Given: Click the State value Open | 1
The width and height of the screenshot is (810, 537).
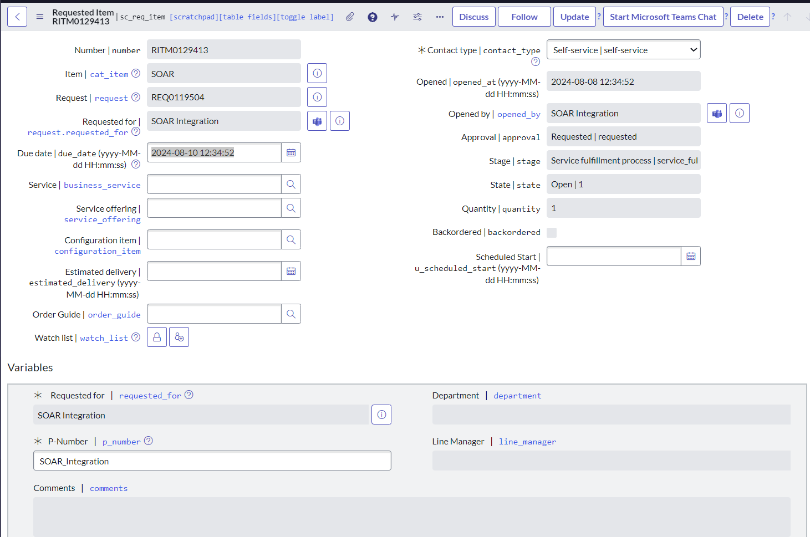Looking at the screenshot, I should [x=624, y=184].
